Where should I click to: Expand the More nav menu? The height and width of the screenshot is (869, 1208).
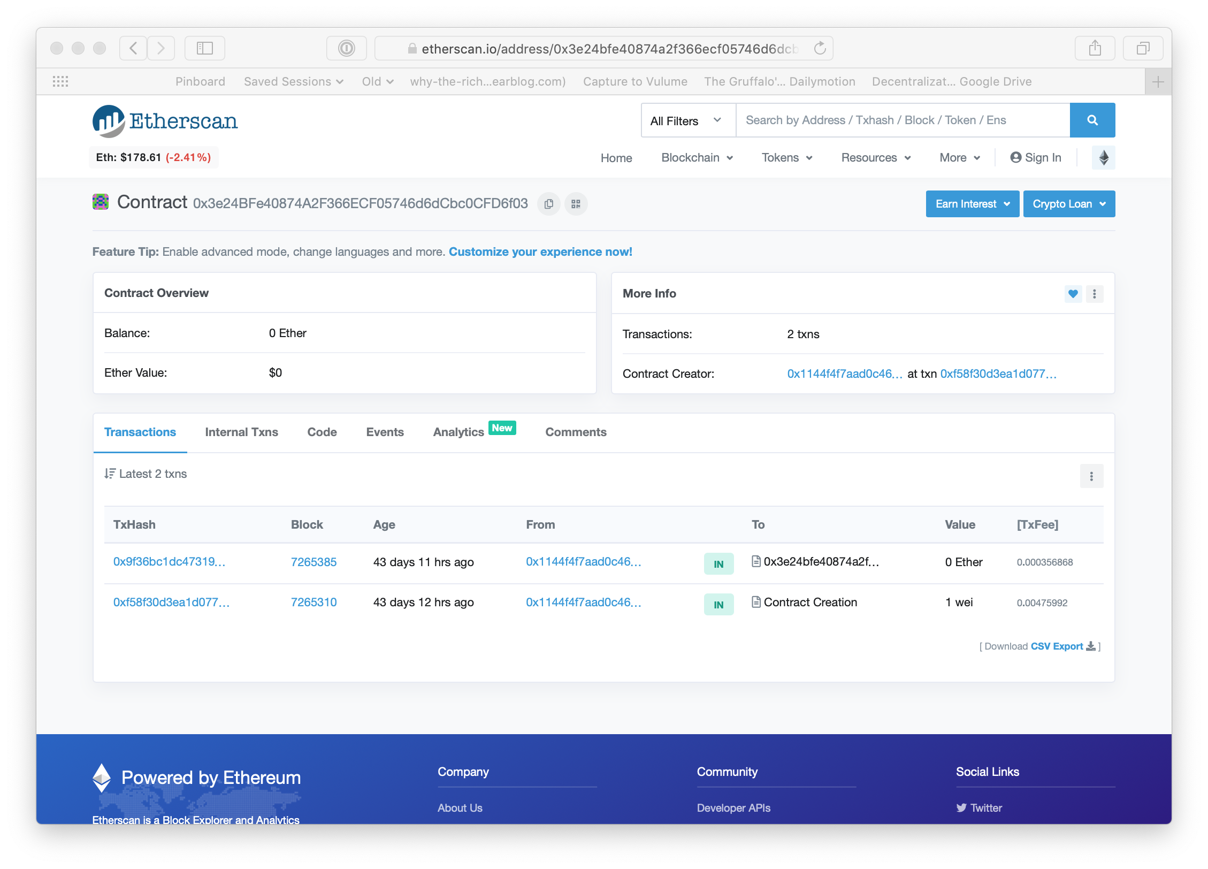[960, 158]
